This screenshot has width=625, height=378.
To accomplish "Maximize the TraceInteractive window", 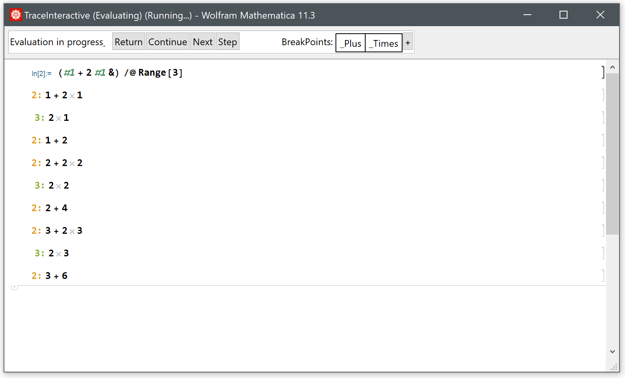I will pyautogui.click(x=563, y=15).
